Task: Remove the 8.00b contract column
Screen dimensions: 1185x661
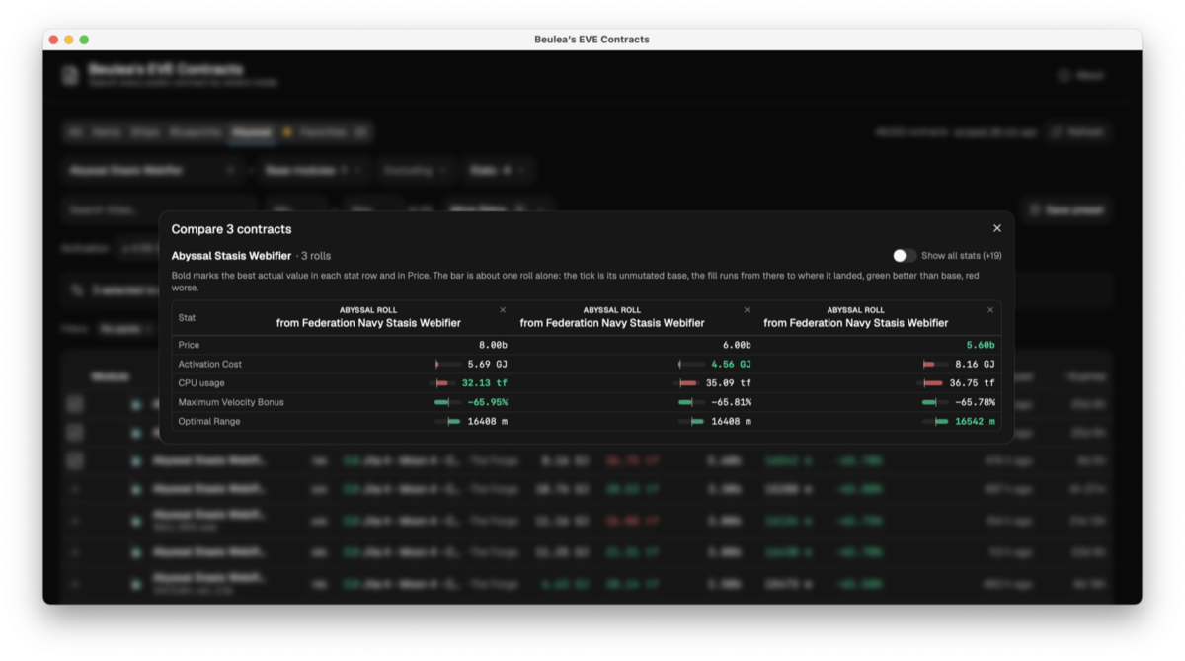Action: click(x=503, y=310)
